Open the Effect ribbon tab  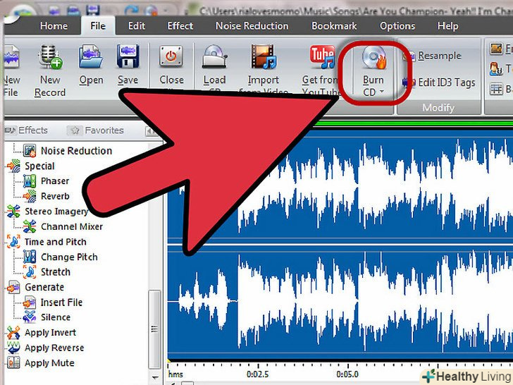(180, 26)
